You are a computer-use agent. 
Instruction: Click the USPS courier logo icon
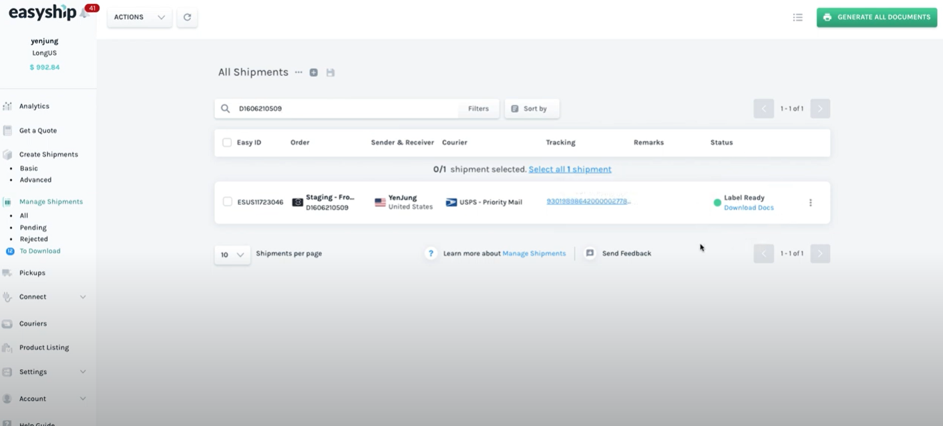click(x=451, y=202)
